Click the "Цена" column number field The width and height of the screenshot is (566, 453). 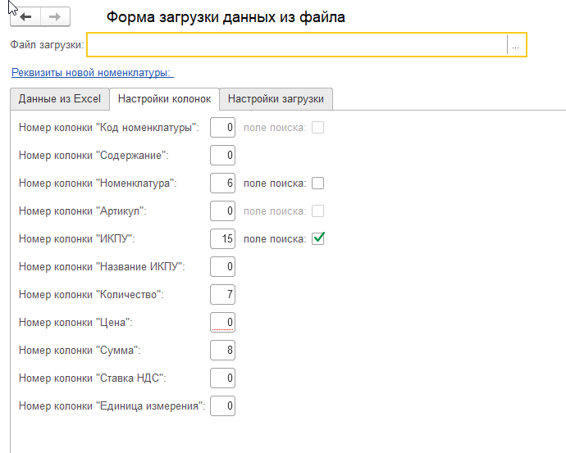point(223,322)
